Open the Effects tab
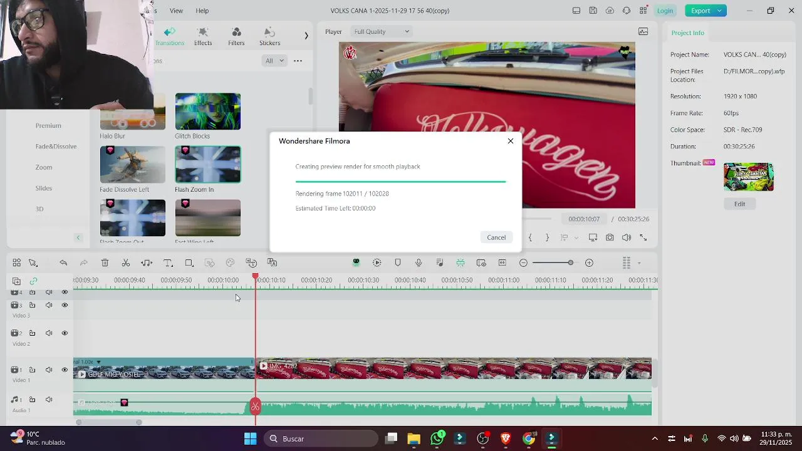Viewport: 802px width, 451px height. [x=202, y=37]
